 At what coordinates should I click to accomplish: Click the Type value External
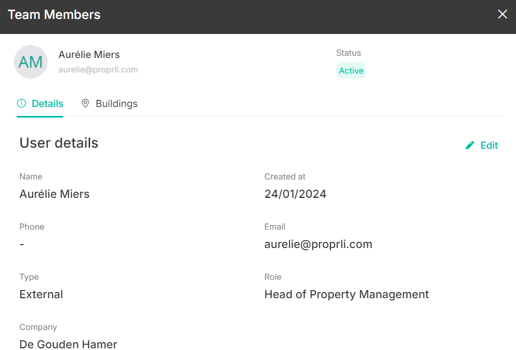pyautogui.click(x=41, y=294)
